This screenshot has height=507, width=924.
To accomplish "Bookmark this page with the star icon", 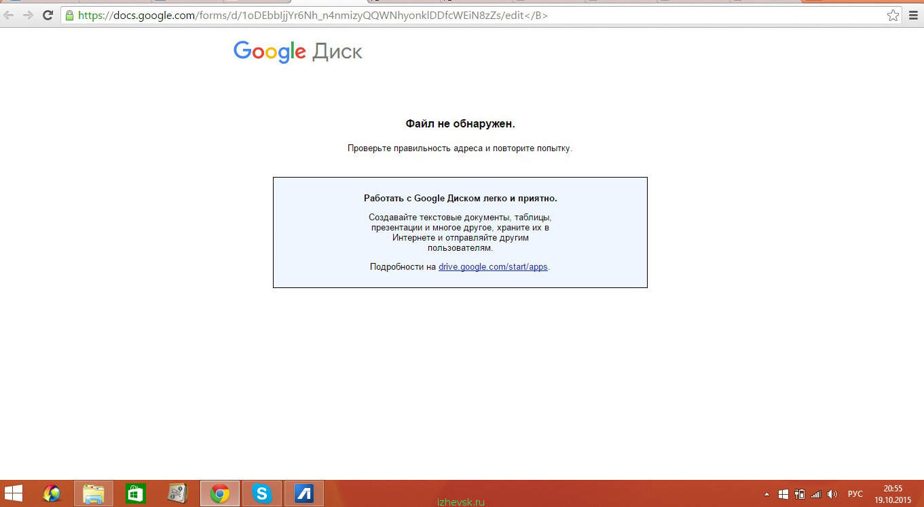I will 893,15.
